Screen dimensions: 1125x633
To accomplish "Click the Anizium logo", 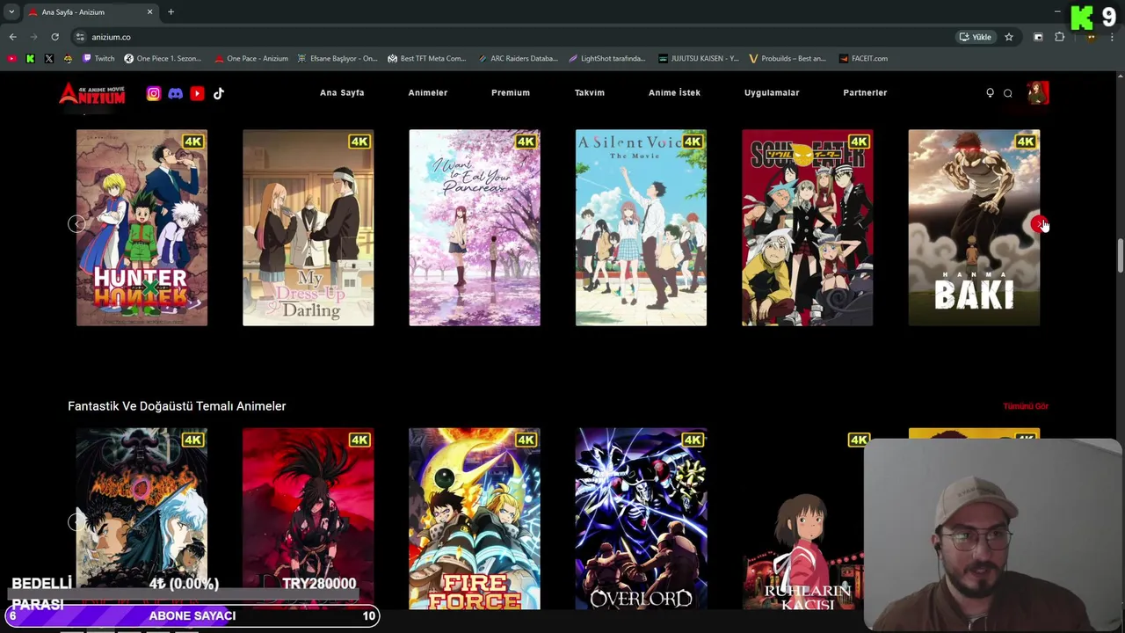I will pos(92,93).
